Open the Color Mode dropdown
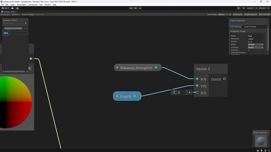The height and width of the screenshot is (152, 271). [224, 14]
